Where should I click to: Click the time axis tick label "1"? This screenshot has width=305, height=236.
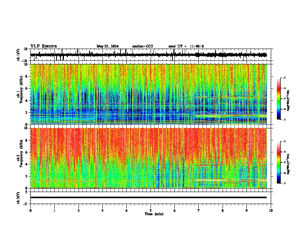(x=54, y=211)
